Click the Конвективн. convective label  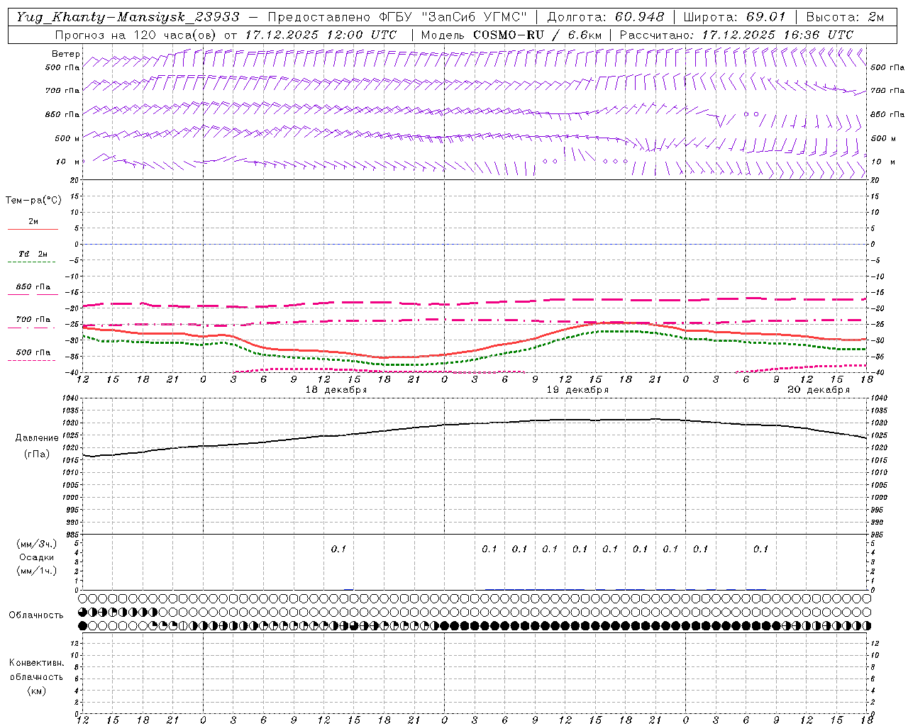pyautogui.click(x=36, y=664)
